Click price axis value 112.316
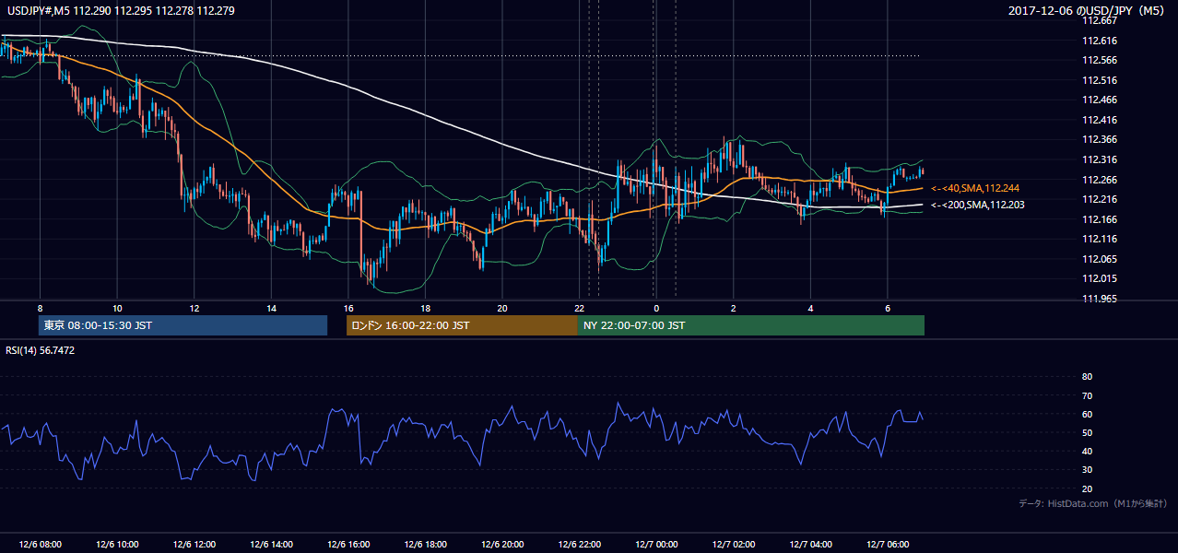Screen dimensions: 1178x553 tap(1100, 159)
